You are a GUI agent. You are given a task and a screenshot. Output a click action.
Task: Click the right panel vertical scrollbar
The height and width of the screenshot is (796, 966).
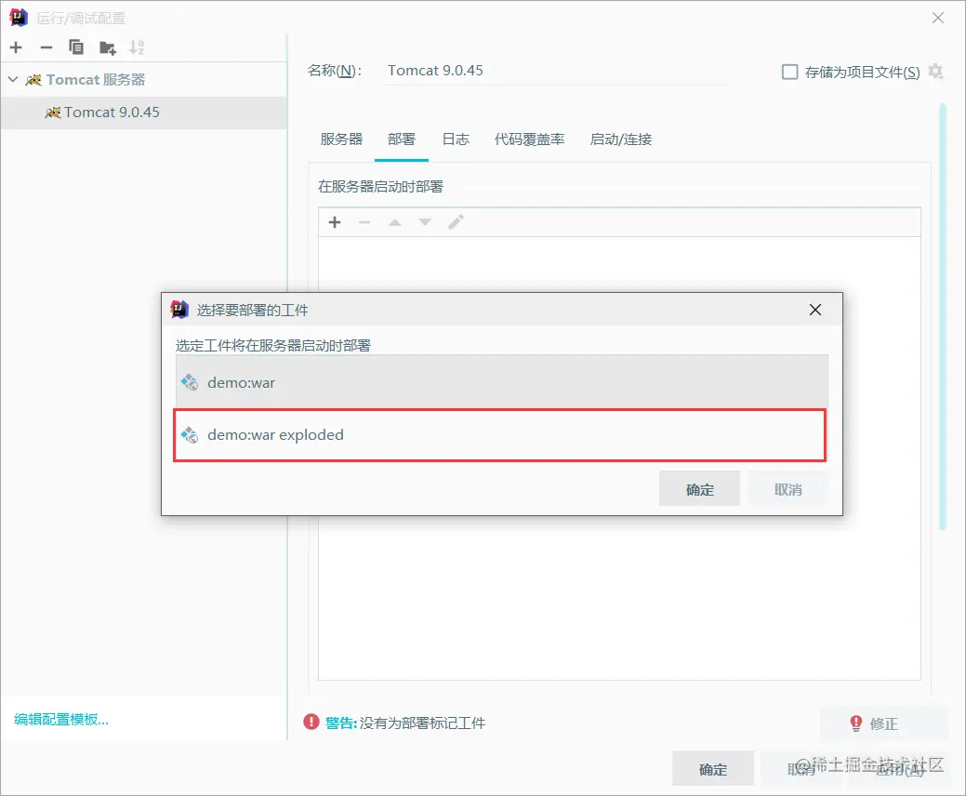click(x=943, y=317)
